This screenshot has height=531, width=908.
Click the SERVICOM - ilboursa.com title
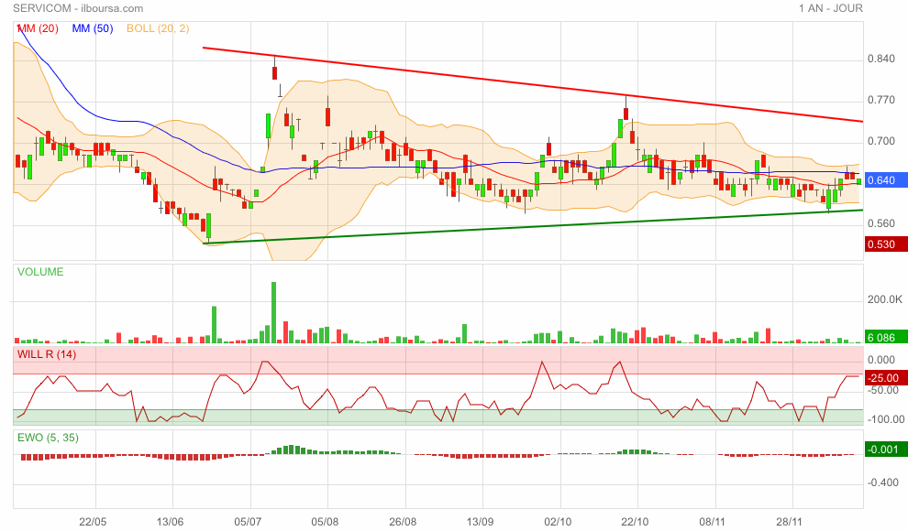[78, 8]
